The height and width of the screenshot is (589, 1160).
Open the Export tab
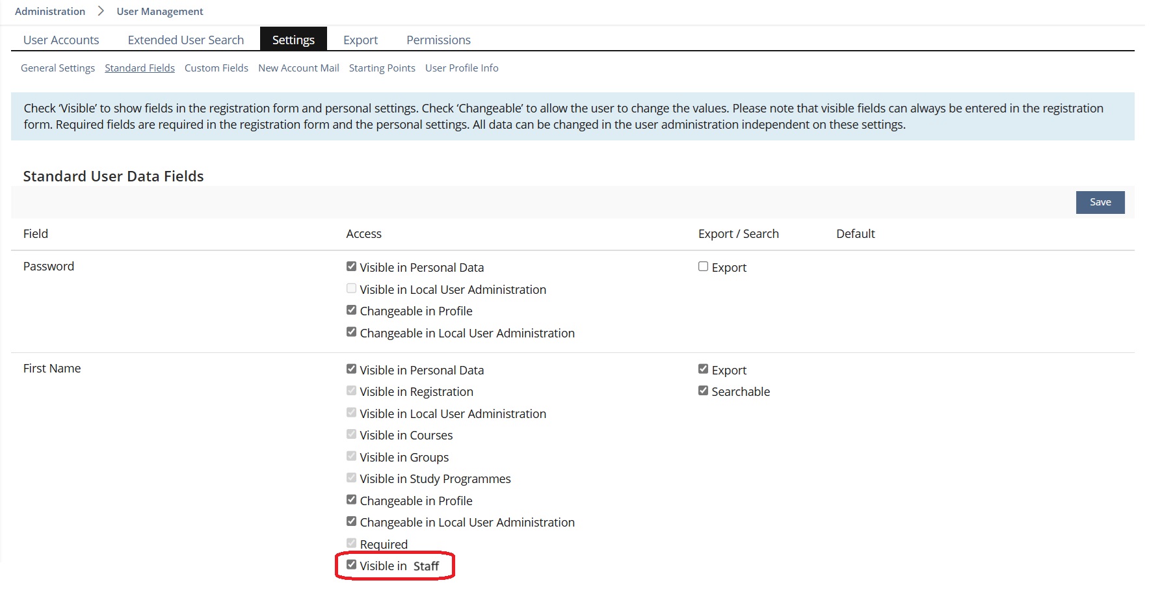pyautogui.click(x=360, y=40)
